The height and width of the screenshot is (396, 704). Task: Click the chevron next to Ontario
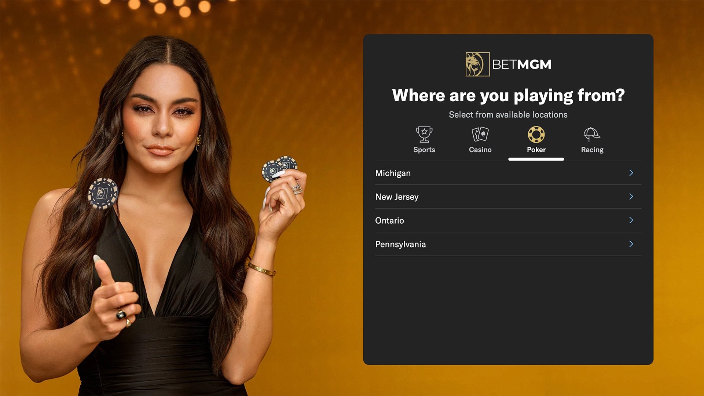(631, 220)
